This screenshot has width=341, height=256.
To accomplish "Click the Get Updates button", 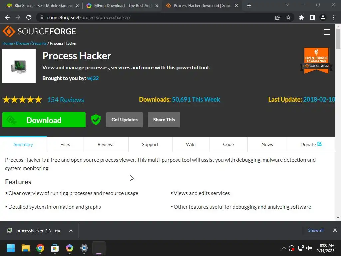I will pyautogui.click(x=125, y=120).
